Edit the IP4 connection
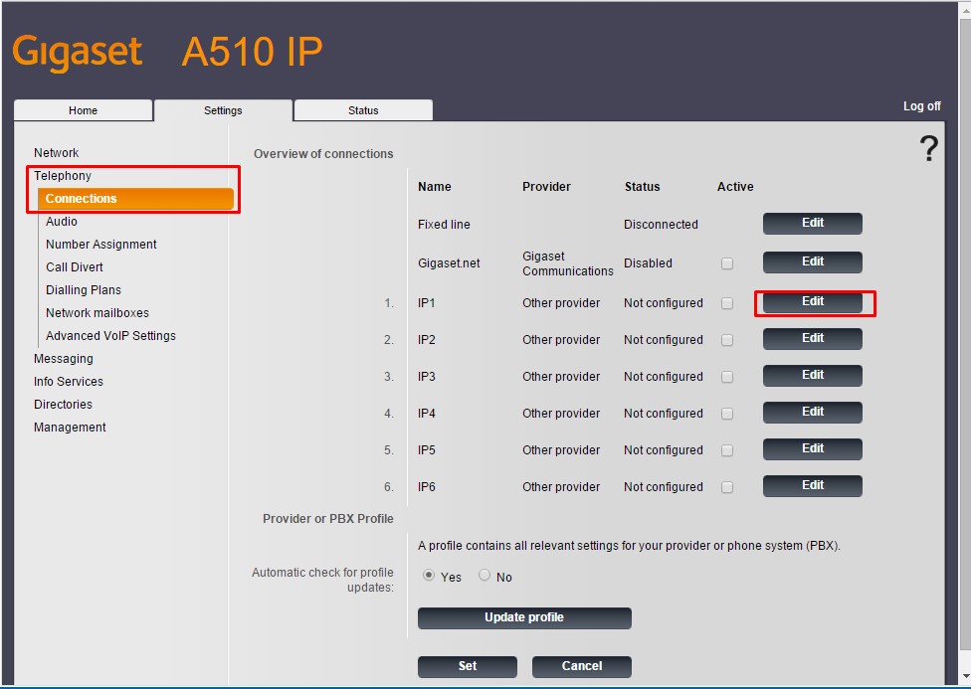971x689 pixels. tap(813, 413)
